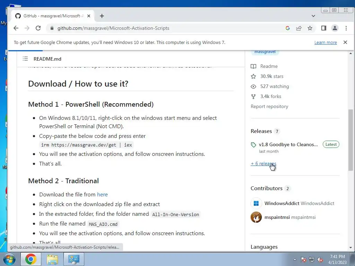Viewport: 355px width, 266px height.
Task: Click the browser forward arrow
Action: 27,28
